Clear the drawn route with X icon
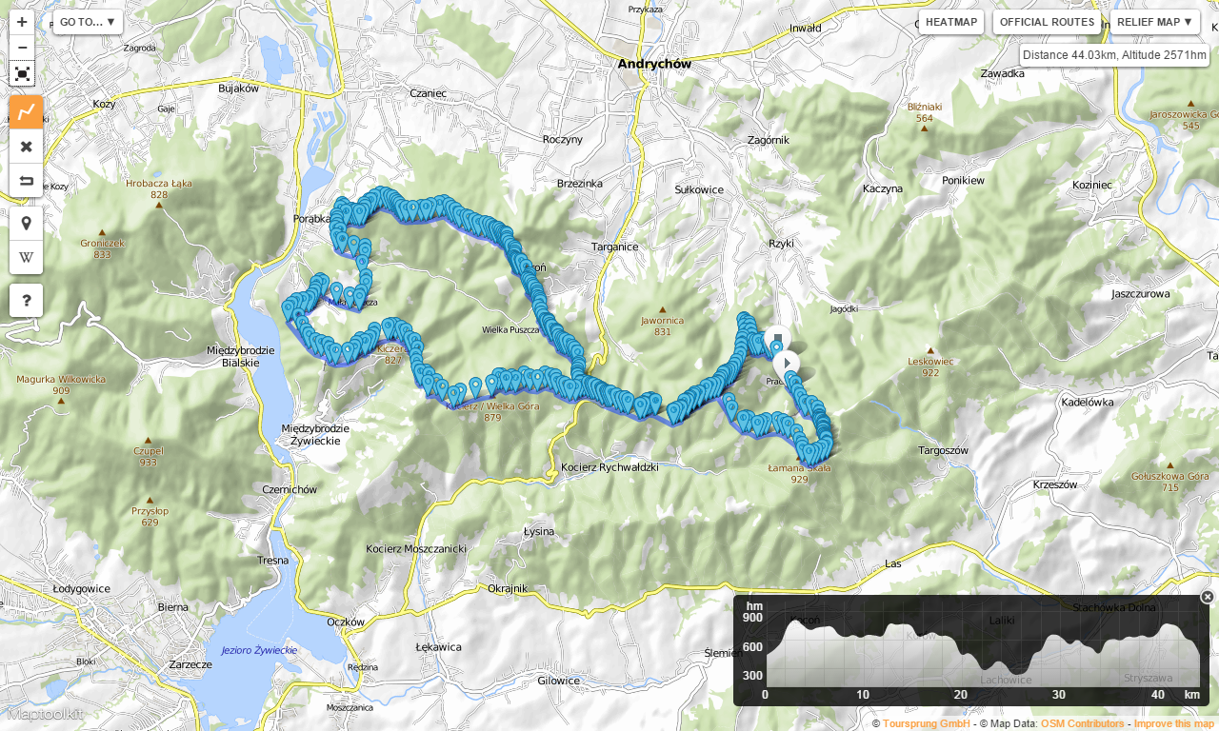The height and width of the screenshot is (731, 1219). tap(27, 147)
